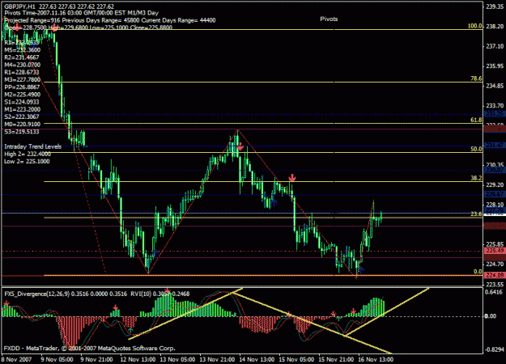Image resolution: width=506 pixels, height=364 pixels.
Task: Select the Low 2= 225.1000 value
Action: (x=27, y=162)
